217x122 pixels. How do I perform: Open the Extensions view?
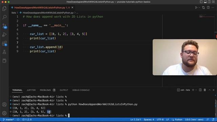pos(4,43)
